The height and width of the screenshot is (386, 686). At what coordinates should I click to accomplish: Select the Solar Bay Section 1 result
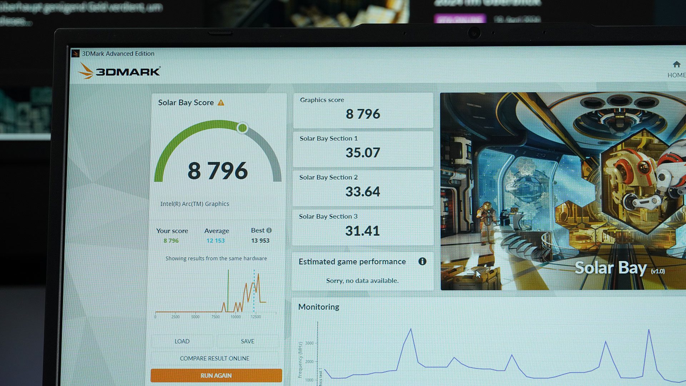tap(363, 149)
